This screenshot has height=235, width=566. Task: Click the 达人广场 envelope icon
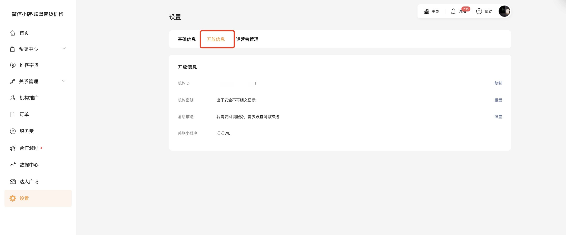(13, 182)
